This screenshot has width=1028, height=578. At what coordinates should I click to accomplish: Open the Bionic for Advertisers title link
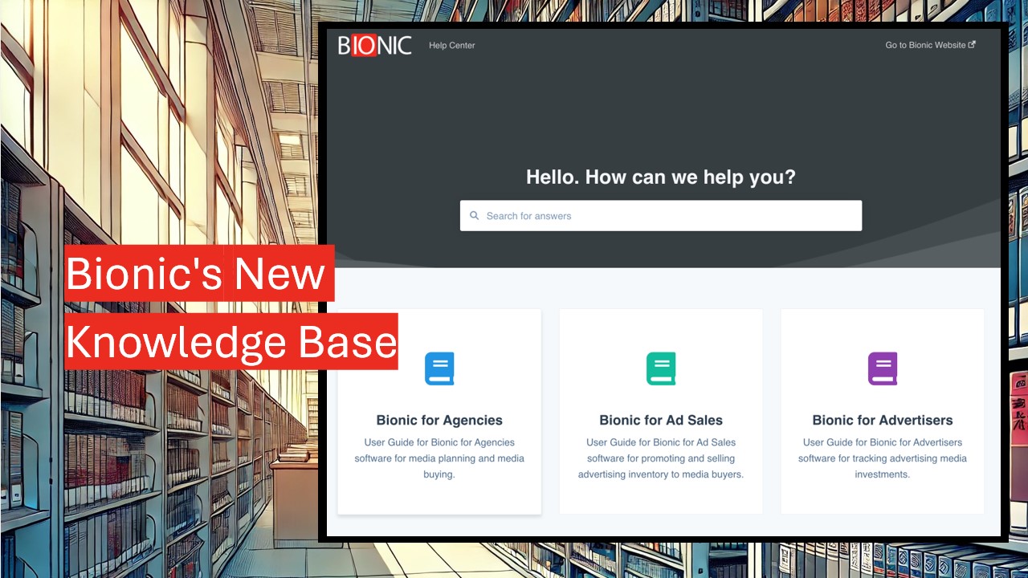coord(882,420)
